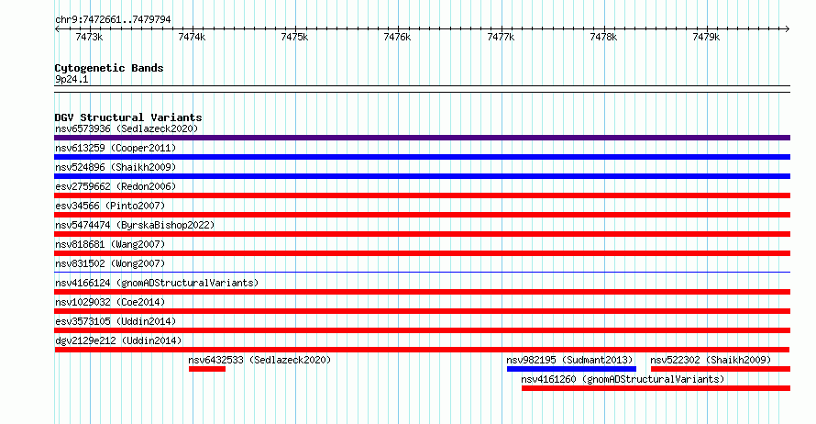Click the red nsv5474474 variant bar
Image resolution: width=816 pixels, height=424 pixels.
coord(422,234)
